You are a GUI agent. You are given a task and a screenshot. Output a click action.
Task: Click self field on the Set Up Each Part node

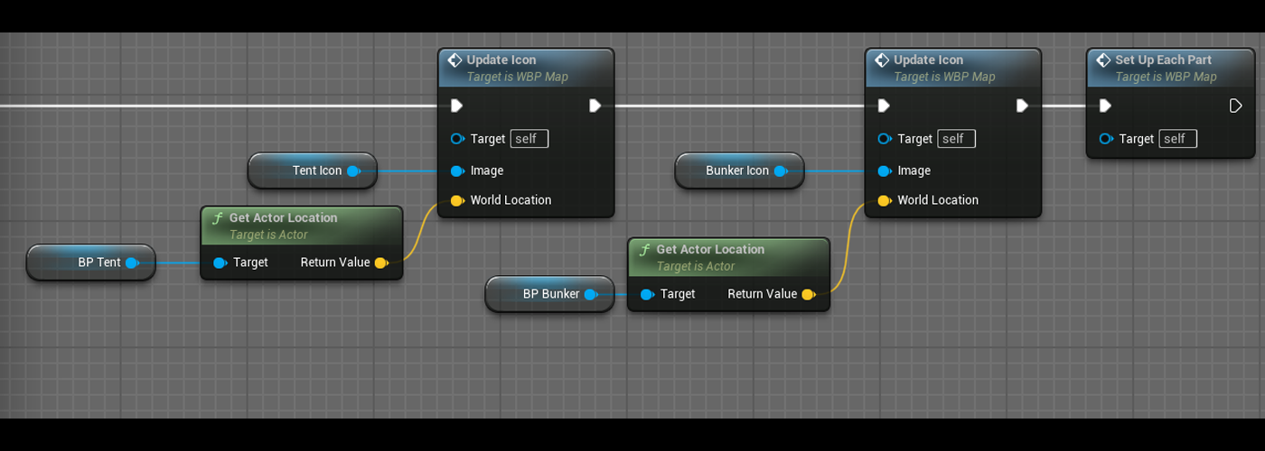pyautogui.click(x=1177, y=139)
